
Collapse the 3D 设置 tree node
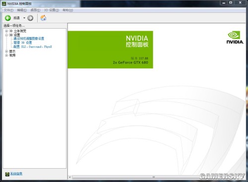[6, 35]
